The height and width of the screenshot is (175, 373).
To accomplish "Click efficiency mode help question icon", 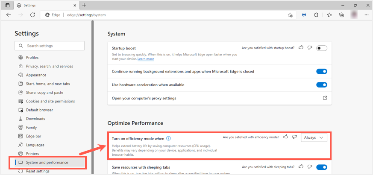I will pyautogui.click(x=168, y=138).
